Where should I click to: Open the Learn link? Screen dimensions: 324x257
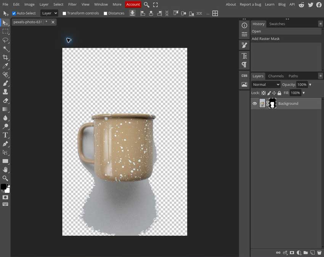pyautogui.click(x=269, y=4)
